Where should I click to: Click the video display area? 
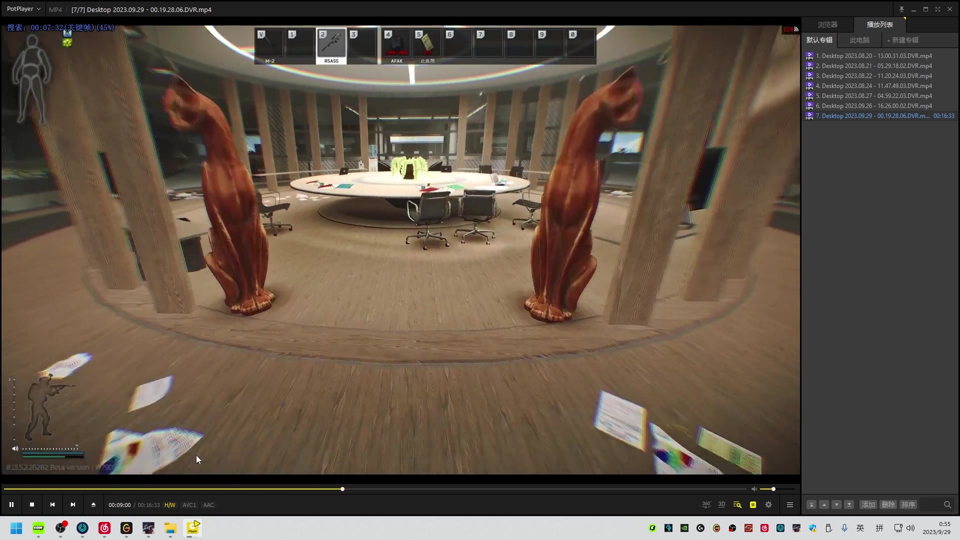[x=400, y=250]
